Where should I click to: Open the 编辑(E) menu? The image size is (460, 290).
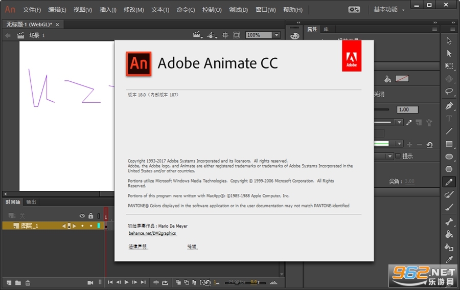click(x=57, y=10)
